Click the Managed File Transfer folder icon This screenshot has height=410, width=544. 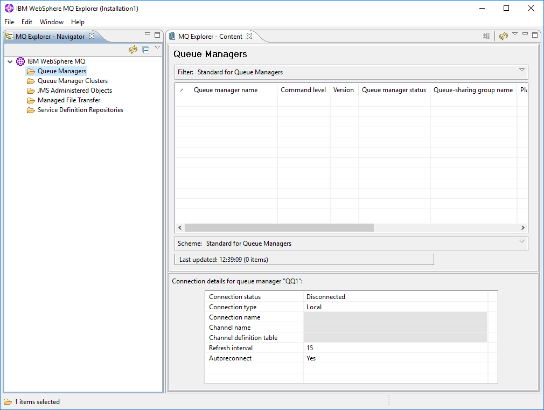(x=31, y=101)
